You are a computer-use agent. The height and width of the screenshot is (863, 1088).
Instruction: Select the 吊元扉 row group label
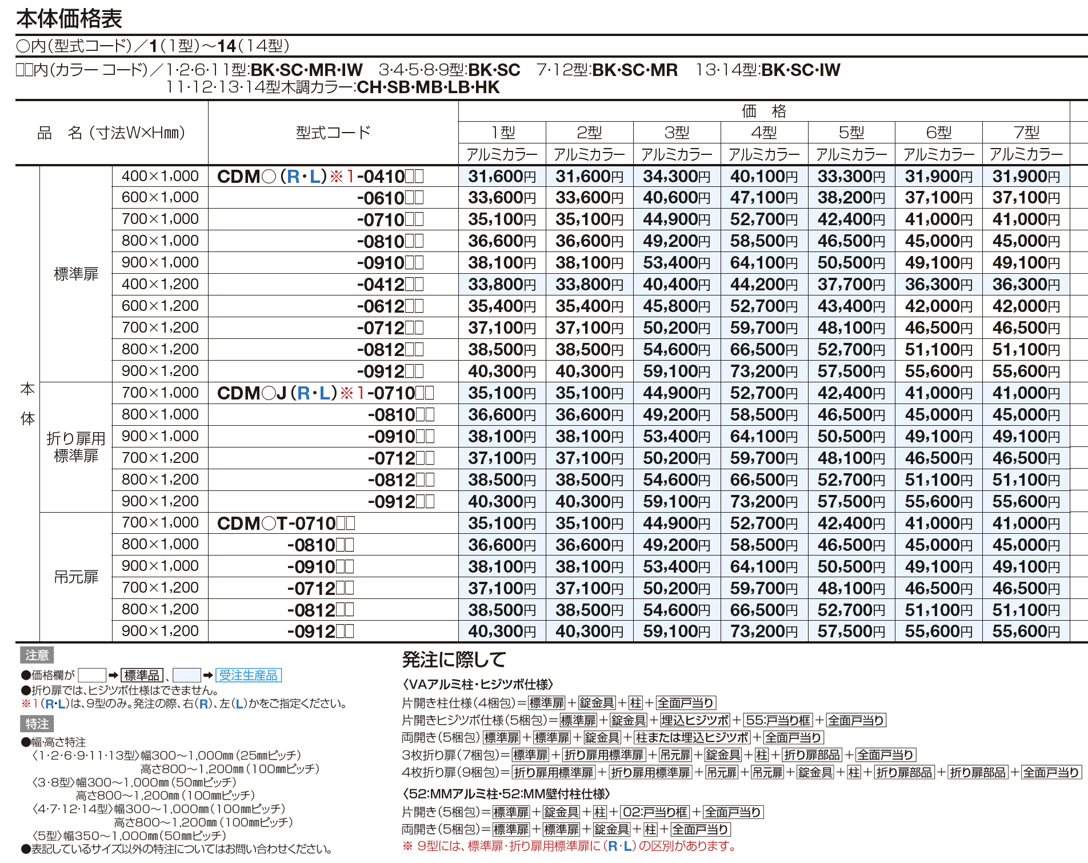(76, 577)
